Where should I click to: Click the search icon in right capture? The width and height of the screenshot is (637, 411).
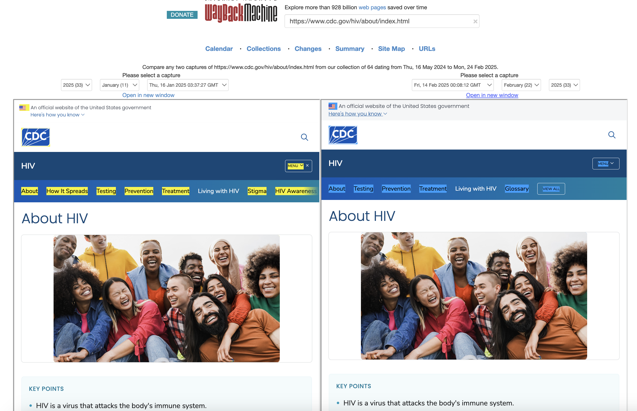click(612, 135)
